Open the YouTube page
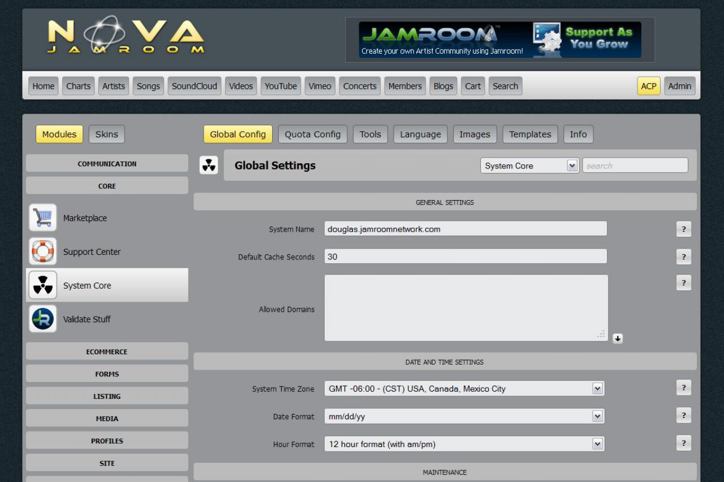This screenshot has width=724, height=482. [281, 86]
